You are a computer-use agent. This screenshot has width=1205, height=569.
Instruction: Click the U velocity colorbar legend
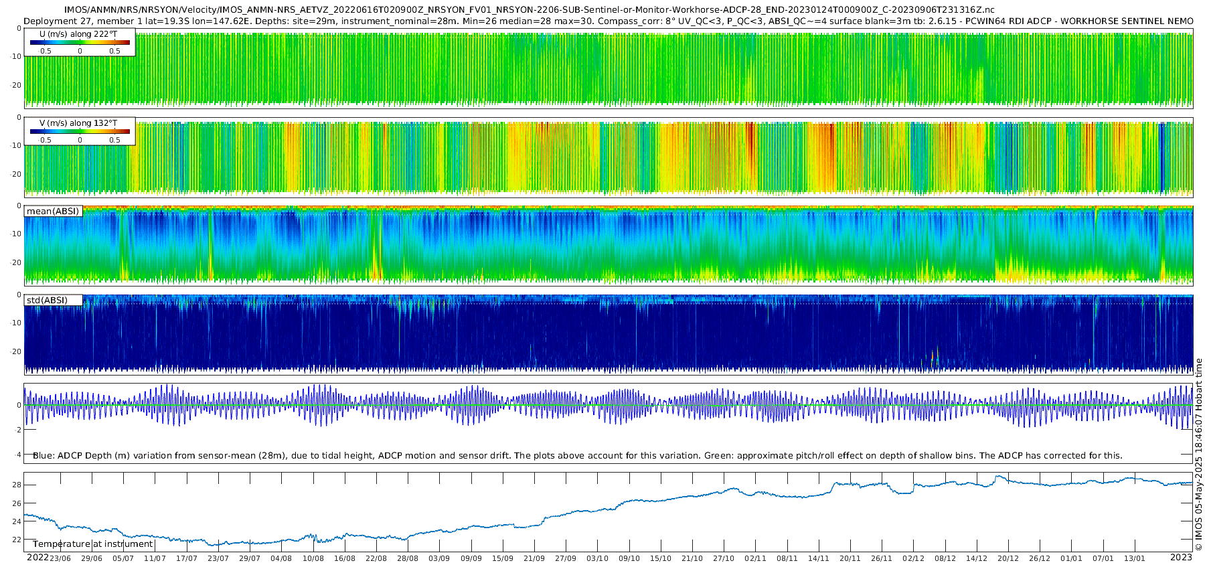pyautogui.click(x=80, y=42)
